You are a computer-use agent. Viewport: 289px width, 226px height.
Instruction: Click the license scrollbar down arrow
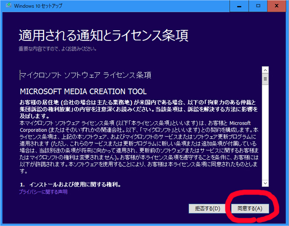pos(265,183)
